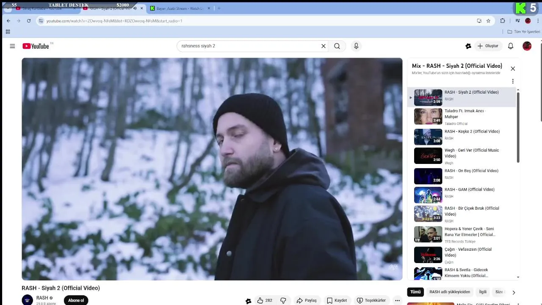Image resolution: width=542 pixels, height=305 pixels.
Task: Click the Oluştur create button
Action: coord(488,46)
